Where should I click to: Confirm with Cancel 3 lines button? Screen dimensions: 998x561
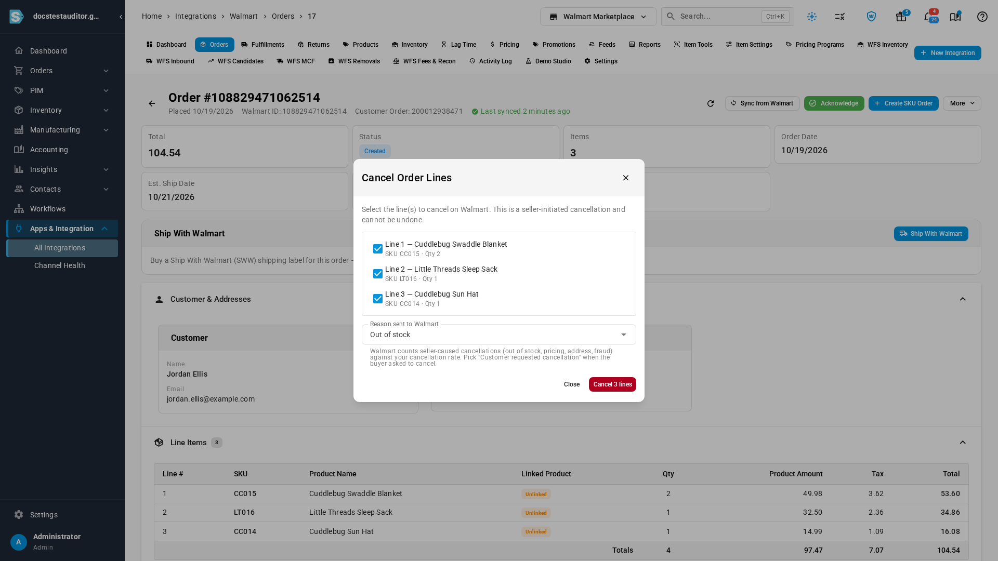coord(612,384)
